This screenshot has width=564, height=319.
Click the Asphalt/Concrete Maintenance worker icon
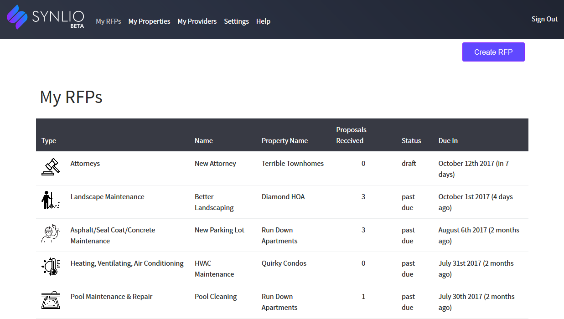point(51,234)
